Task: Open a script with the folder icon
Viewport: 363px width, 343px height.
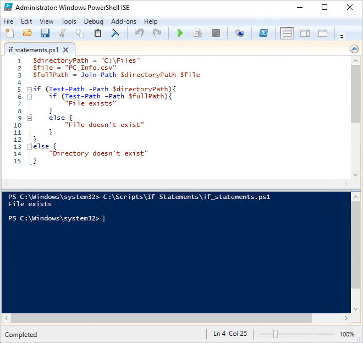Action: click(x=28, y=33)
